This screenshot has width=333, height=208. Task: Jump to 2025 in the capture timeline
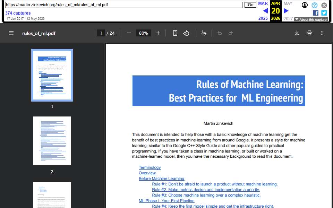pos(263,18)
